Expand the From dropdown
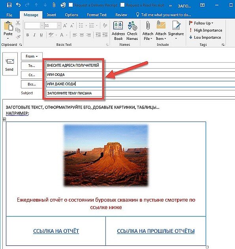 (32, 56)
